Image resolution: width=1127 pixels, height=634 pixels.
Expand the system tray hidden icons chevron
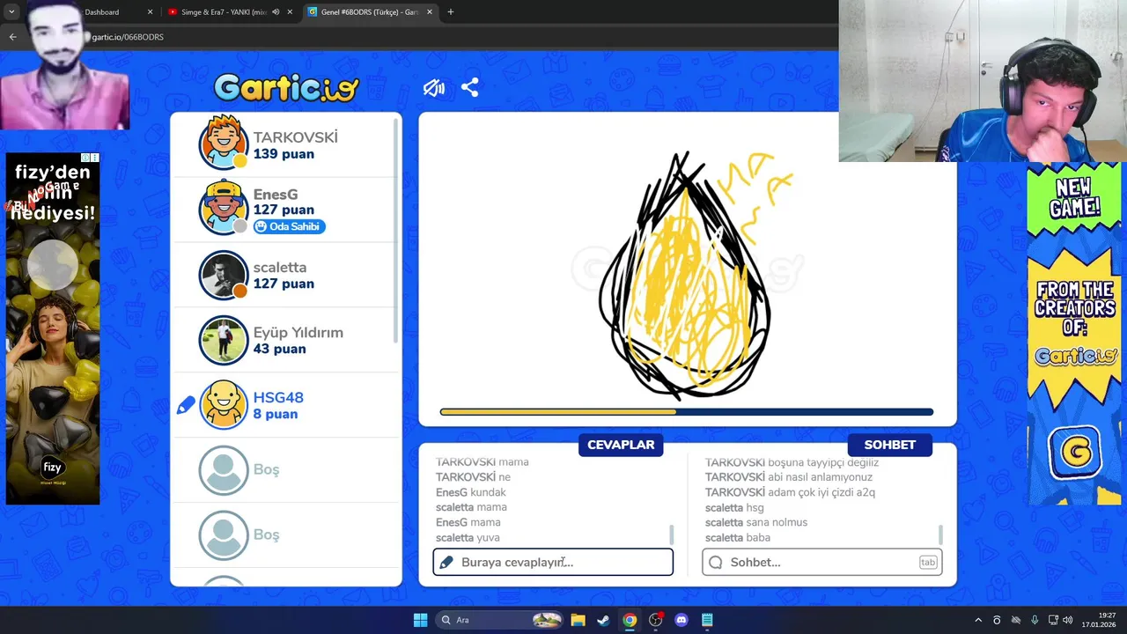[977, 620]
